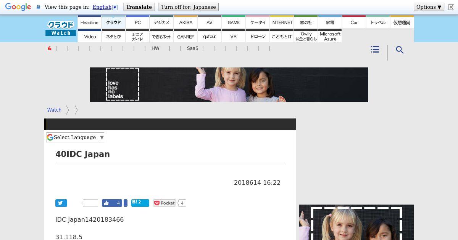The width and height of the screenshot is (458, 240).
Task: Open the INTERNET tab
Action: (x=282, y=22)
